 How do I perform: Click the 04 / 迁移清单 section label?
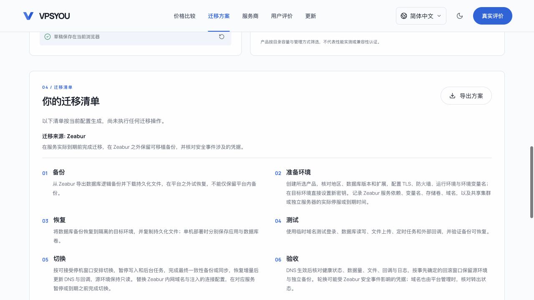[x=57, y=87]
